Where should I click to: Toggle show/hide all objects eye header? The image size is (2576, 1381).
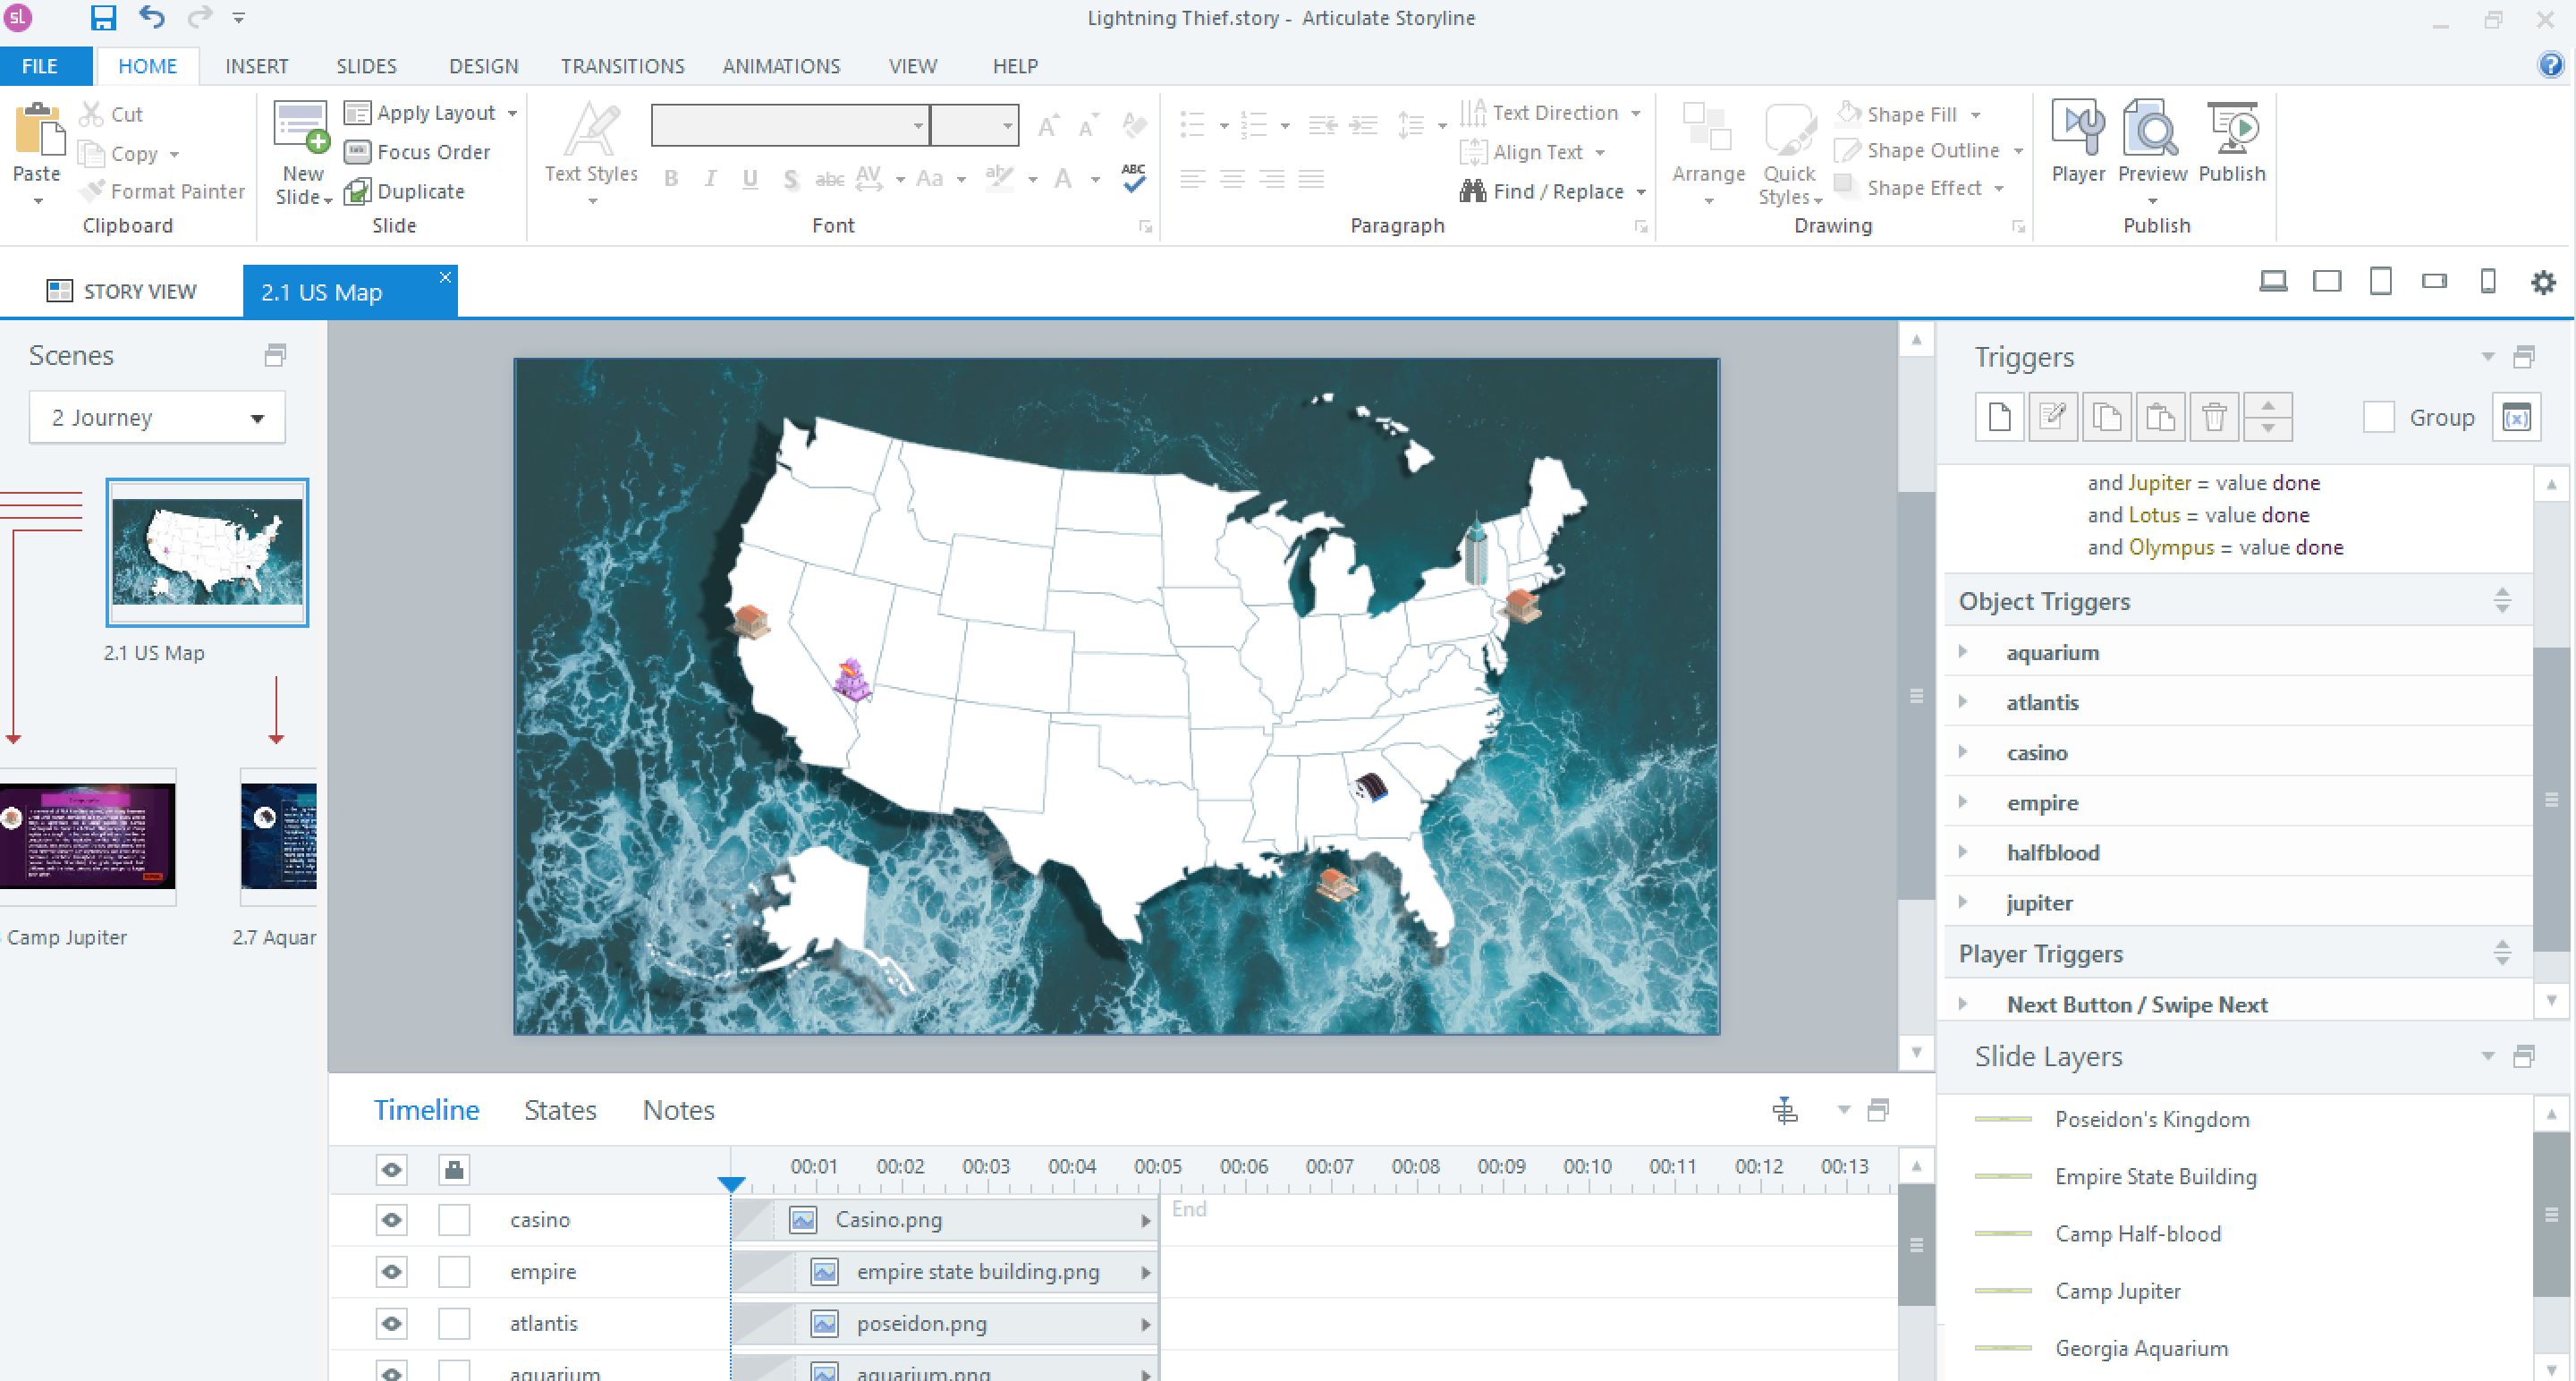[x=392, y=1169]
